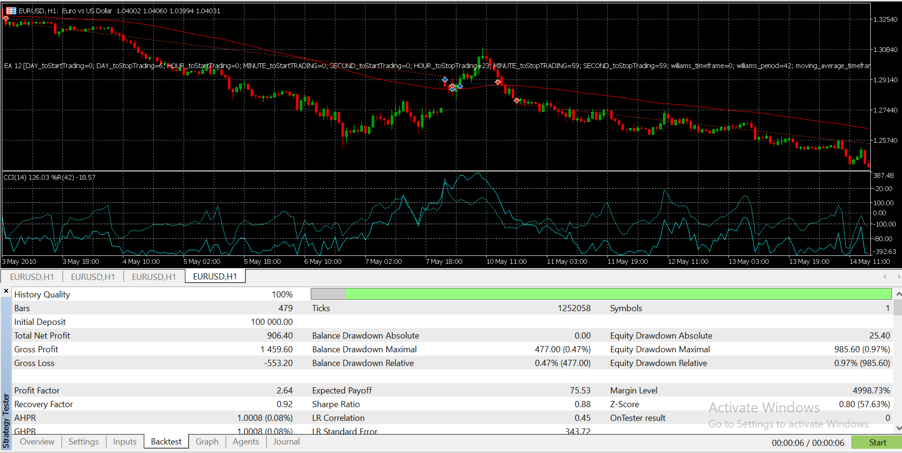This screenshot has width=902, height=453.
Task: Click the Recovery Factor label
Action: tap(44, 404)
